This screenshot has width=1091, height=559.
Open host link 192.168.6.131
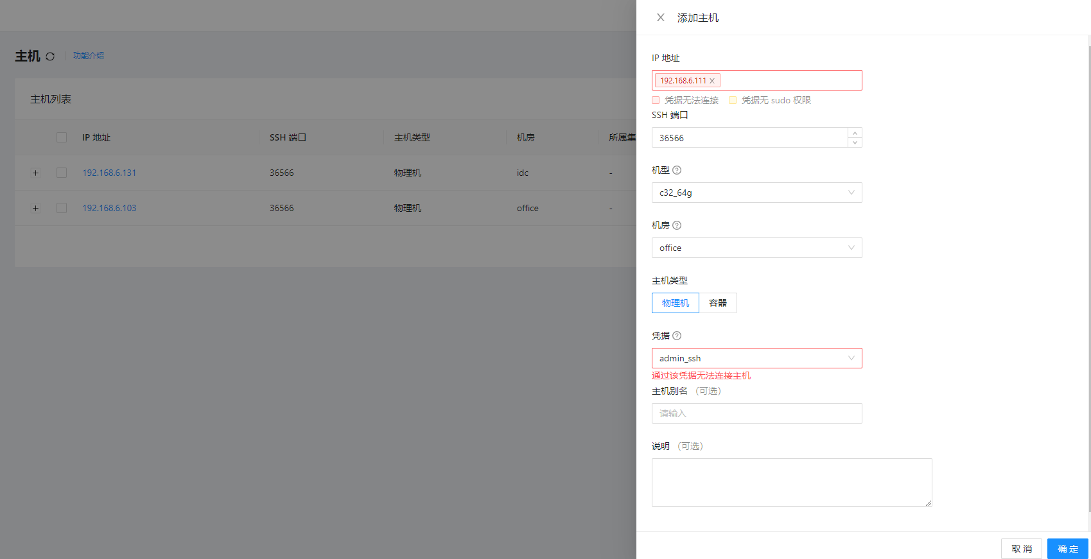(109, 173)
